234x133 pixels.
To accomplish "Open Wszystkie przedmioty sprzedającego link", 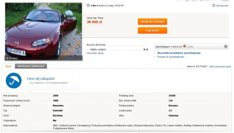I will [179, 53].
